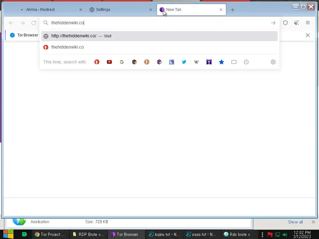Search this time with YouTube

click(x=109, y=62)
